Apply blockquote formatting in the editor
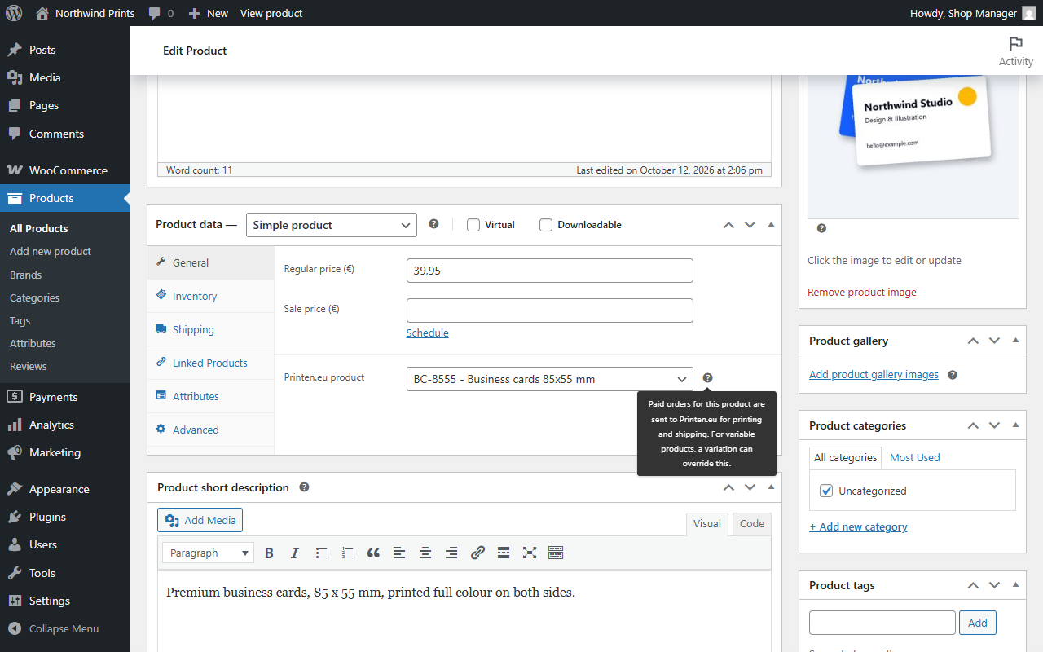Screen dimensions: 1043x652 pyautogui.click(x=373, y=553)
